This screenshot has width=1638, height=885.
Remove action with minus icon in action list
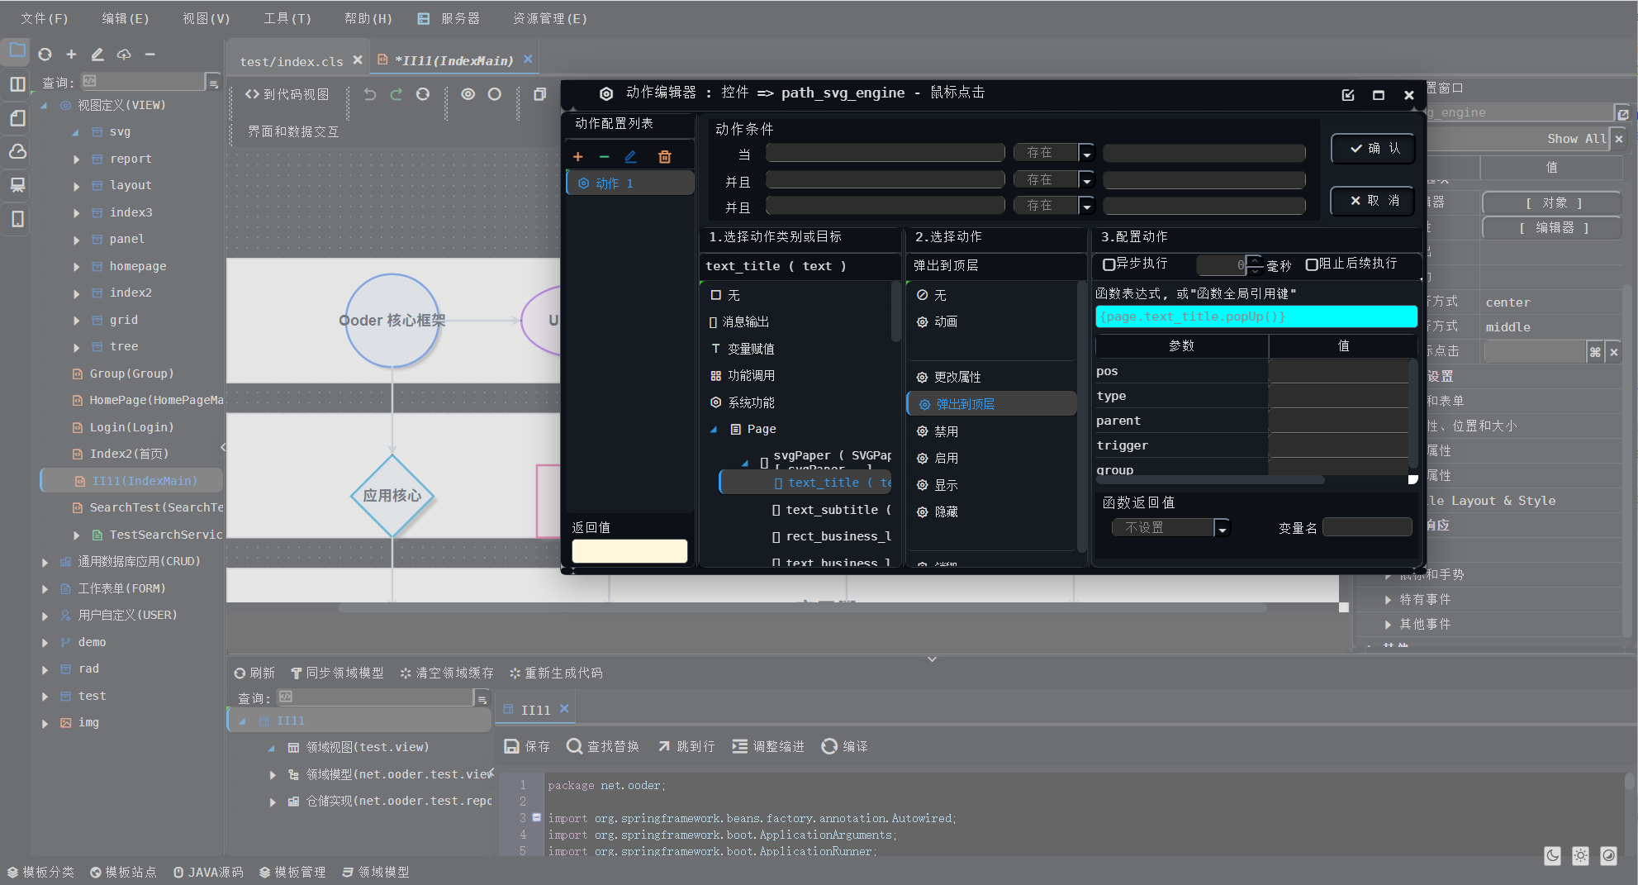click(x=604, y=157)
